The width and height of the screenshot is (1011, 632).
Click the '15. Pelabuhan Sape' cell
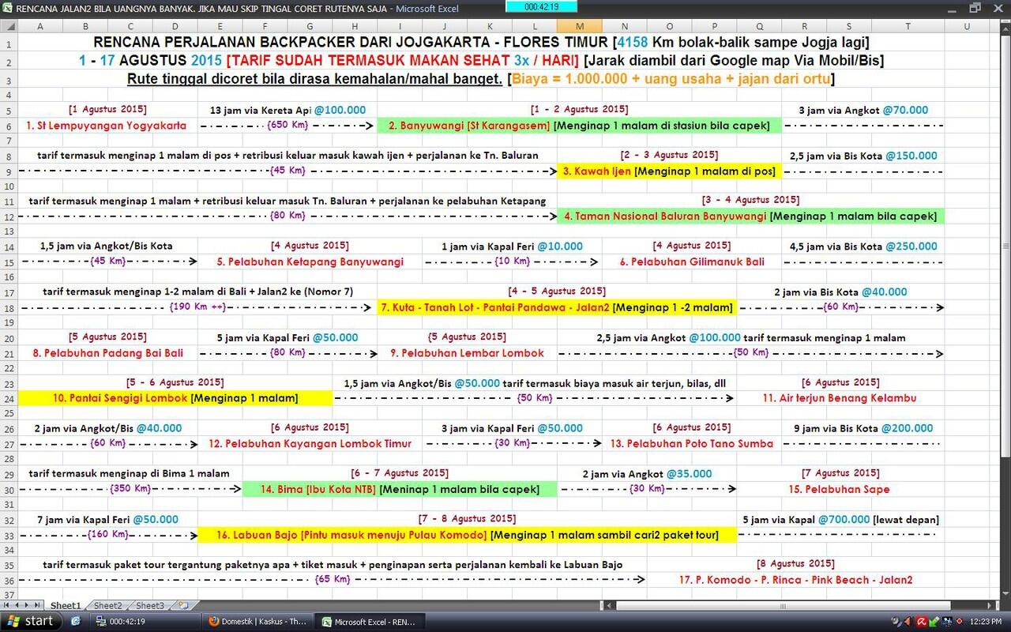[x=839, y=490]
